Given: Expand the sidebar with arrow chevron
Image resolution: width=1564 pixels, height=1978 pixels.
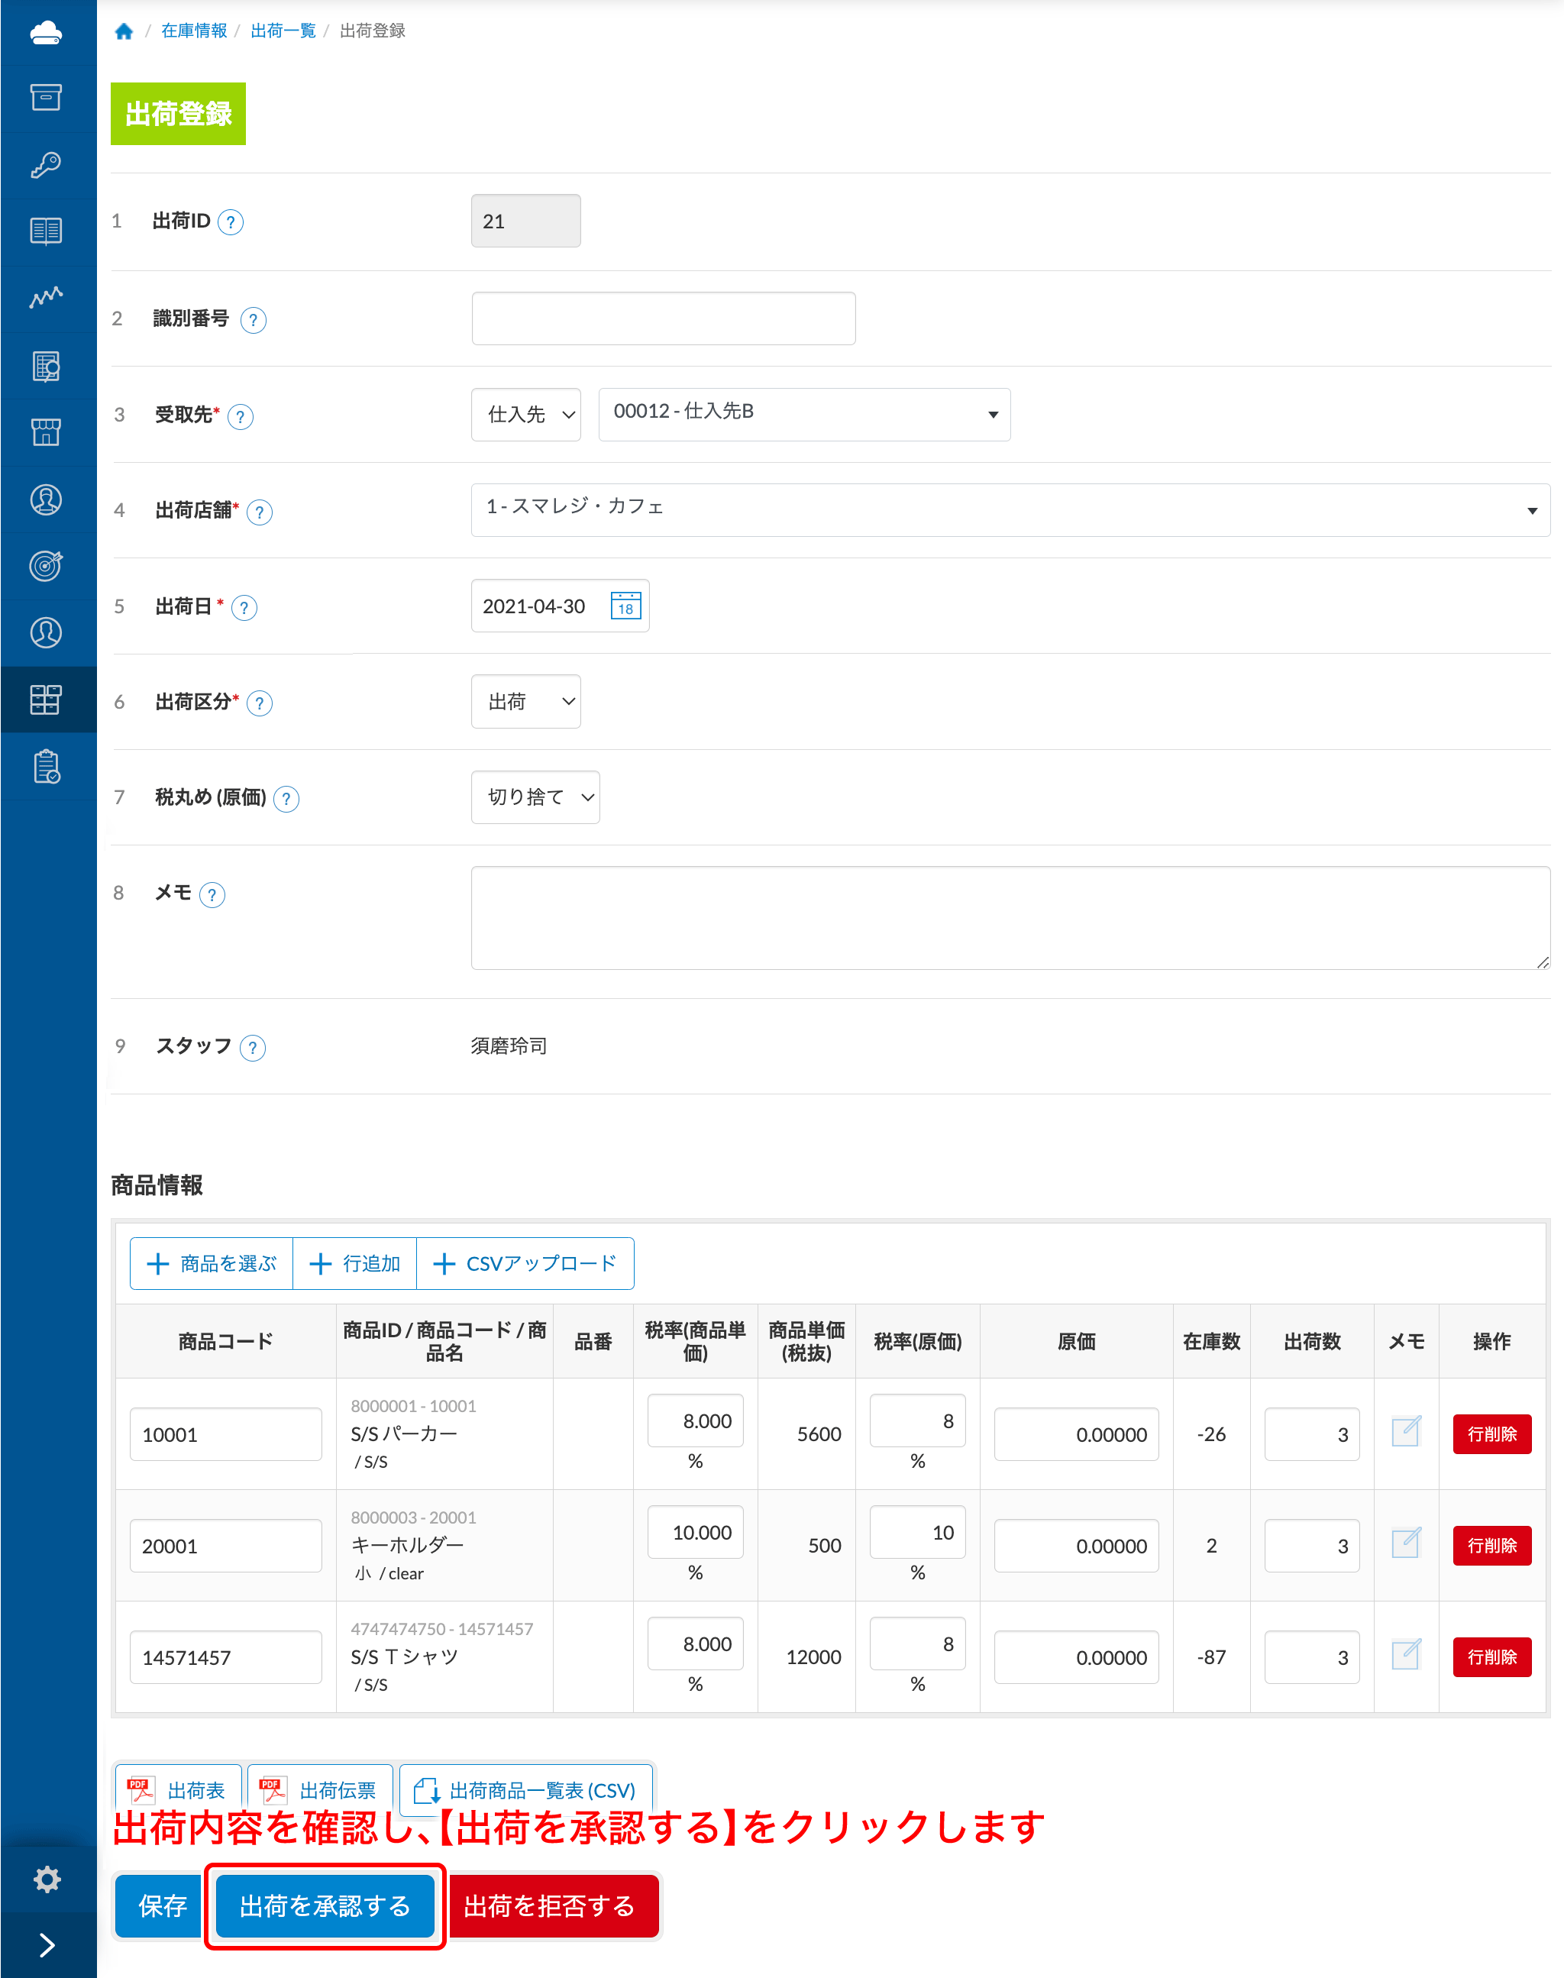Looking at the screenshot, I should click(47, 1945).
